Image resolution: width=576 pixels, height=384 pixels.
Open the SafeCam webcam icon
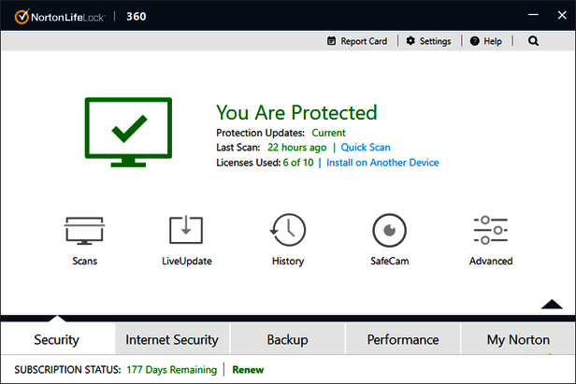(389, 231)
